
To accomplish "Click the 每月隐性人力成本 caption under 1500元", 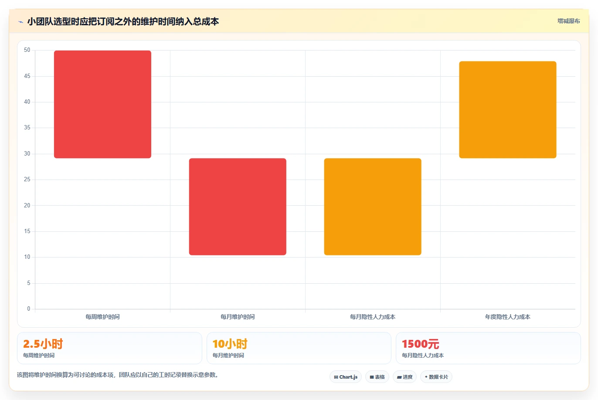I will coord(423,356).
